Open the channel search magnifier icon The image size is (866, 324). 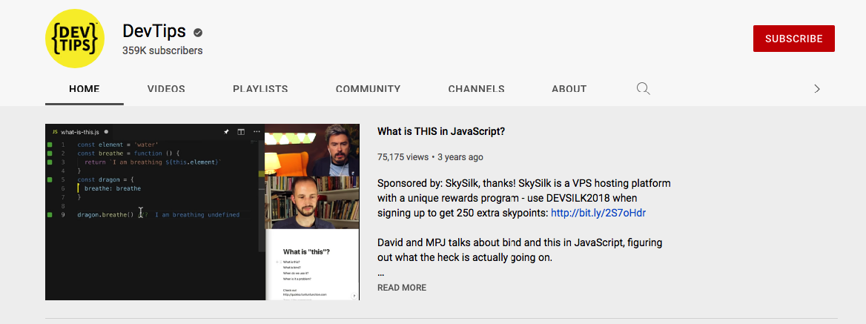coord(643,89)
